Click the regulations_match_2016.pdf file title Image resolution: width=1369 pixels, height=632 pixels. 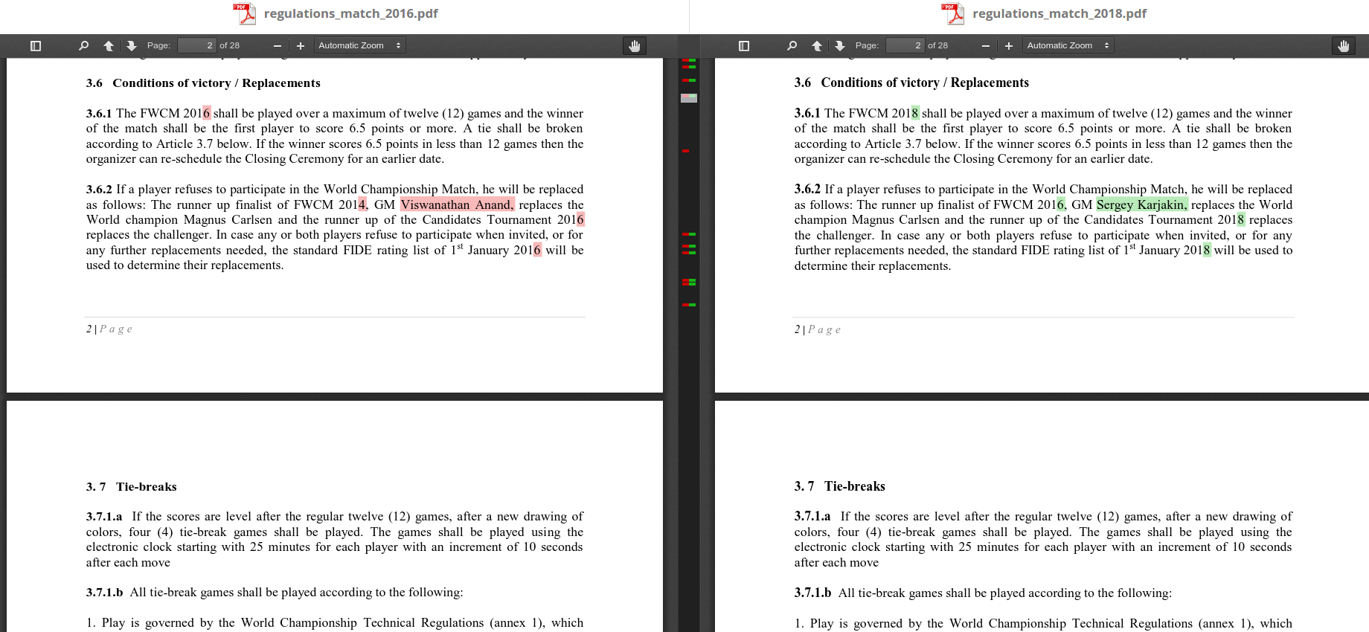[350, 13]
